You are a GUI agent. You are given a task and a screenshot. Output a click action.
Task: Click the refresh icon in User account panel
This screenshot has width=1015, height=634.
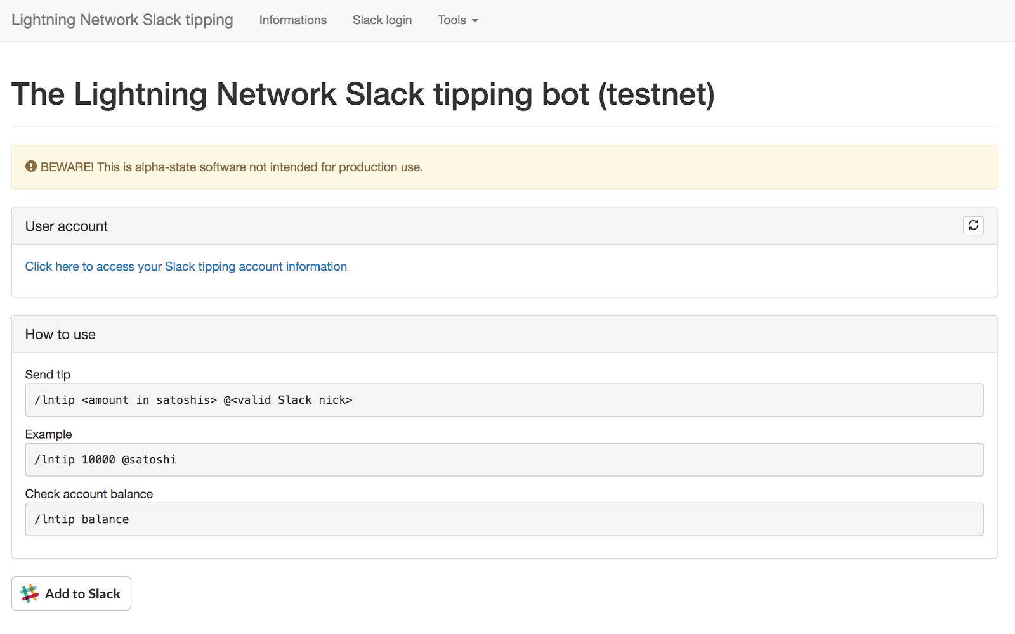(x=973, y=225)
